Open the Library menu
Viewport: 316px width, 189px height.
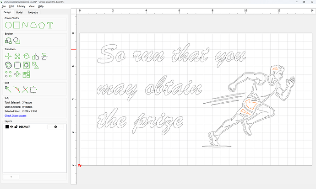21,6
